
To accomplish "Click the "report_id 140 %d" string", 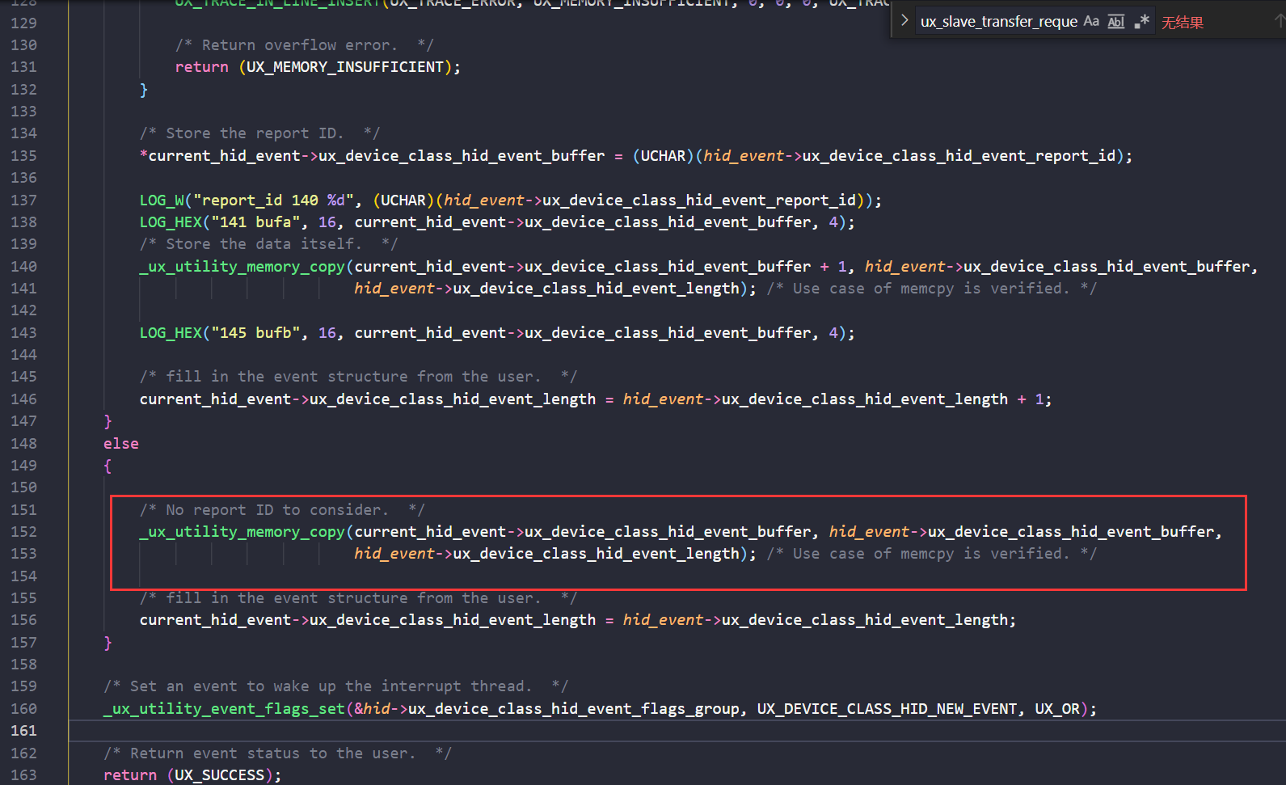I will (x=273, y=200).
